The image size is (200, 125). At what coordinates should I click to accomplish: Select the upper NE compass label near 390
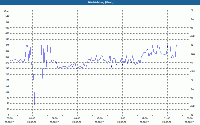click(193, 36)
